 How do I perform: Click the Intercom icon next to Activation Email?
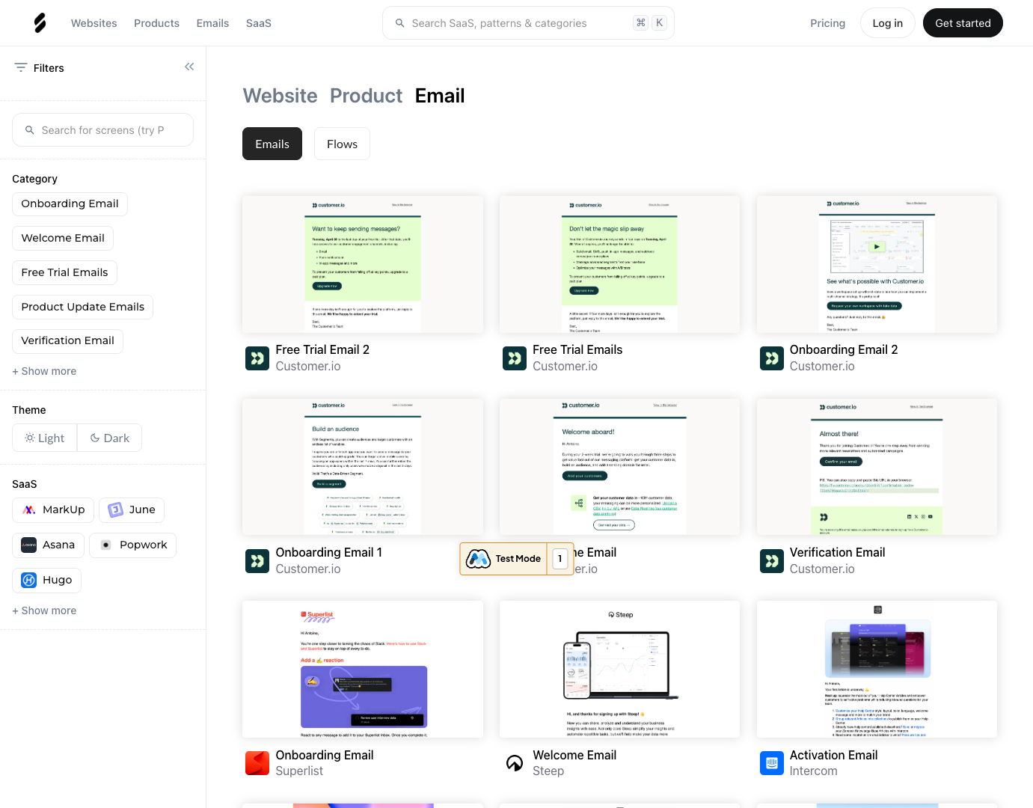tap(771, 762)
